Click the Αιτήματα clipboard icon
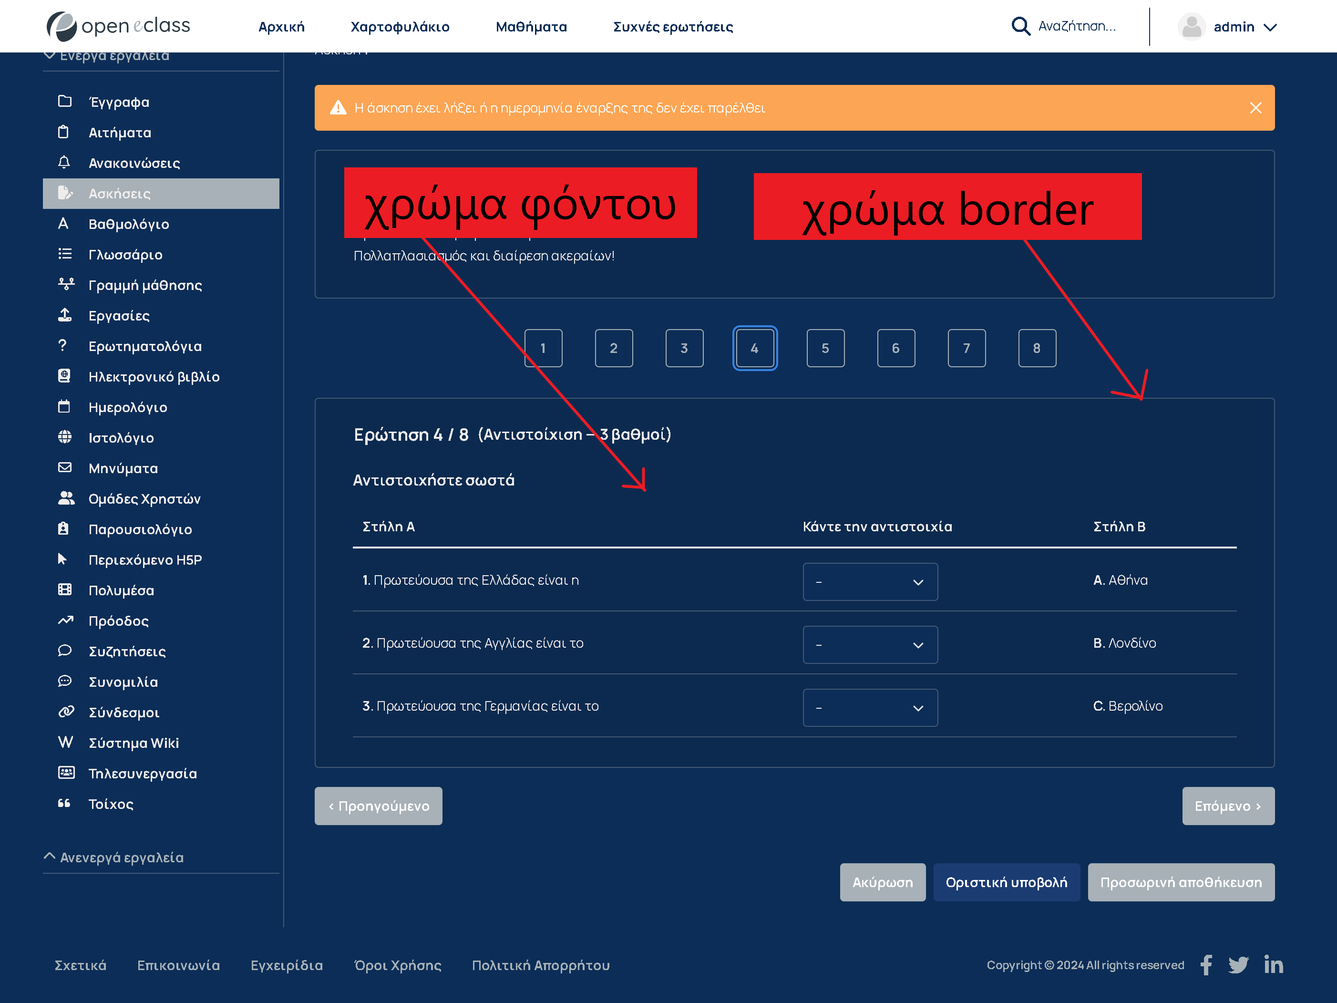The height and width of the screenshot is (1003, 1337). (x=63, y=132)
